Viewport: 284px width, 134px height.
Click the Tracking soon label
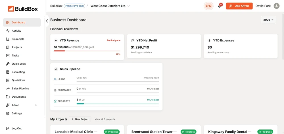click(x=151, y=78)
